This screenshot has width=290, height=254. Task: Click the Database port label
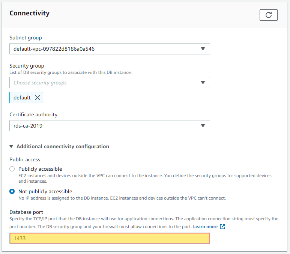click(x=26, y=212)
